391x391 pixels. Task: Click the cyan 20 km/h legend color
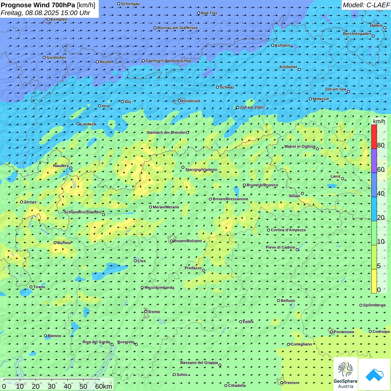coord(374,209)
